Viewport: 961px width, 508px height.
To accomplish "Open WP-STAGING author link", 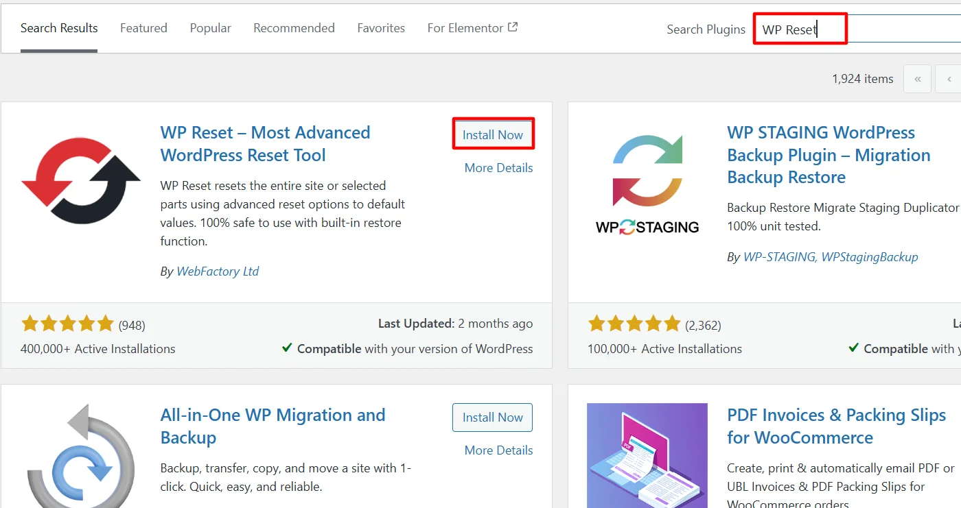I will (779, 257).
